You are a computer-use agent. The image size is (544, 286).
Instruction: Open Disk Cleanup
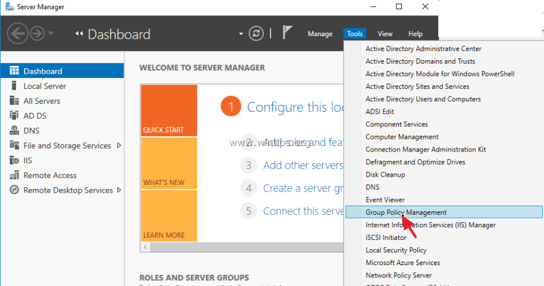(x=385, y=174)
